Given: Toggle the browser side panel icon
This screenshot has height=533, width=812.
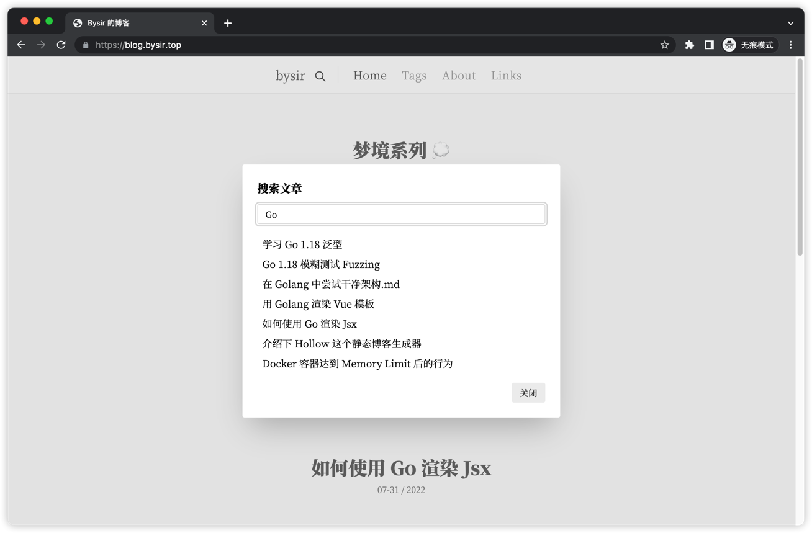Looking at the screenshot, I should (x=709, y=45).
